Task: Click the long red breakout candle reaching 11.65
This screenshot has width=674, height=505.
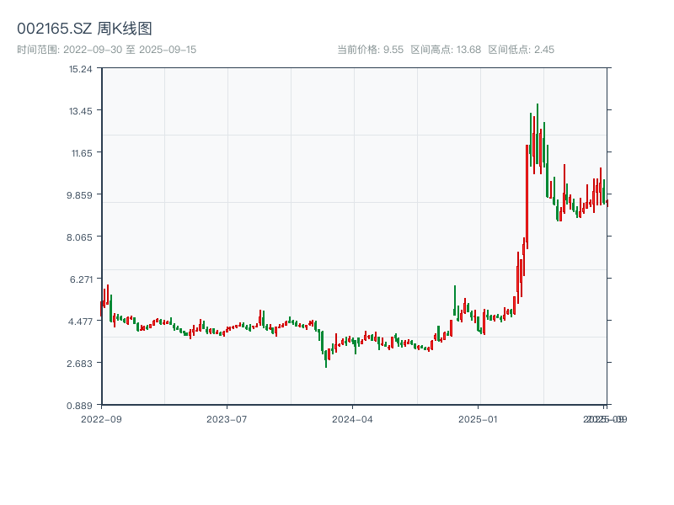Action: pos(527,197)
